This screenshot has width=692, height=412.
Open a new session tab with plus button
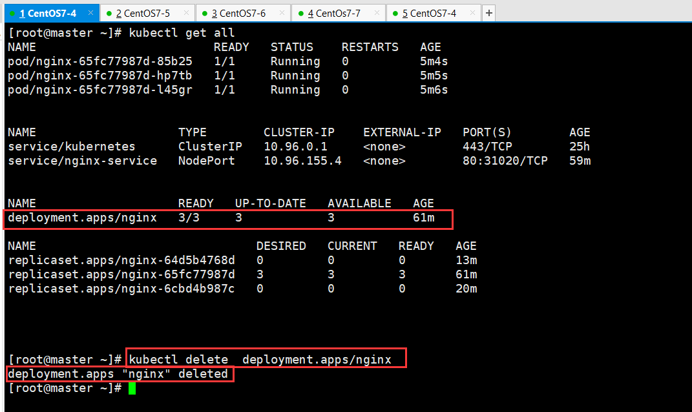click(488, 13)
